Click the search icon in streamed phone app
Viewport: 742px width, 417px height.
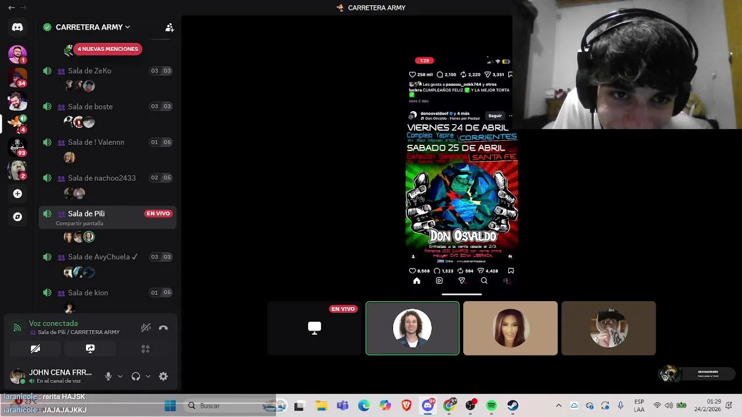[x=484, y=281]
